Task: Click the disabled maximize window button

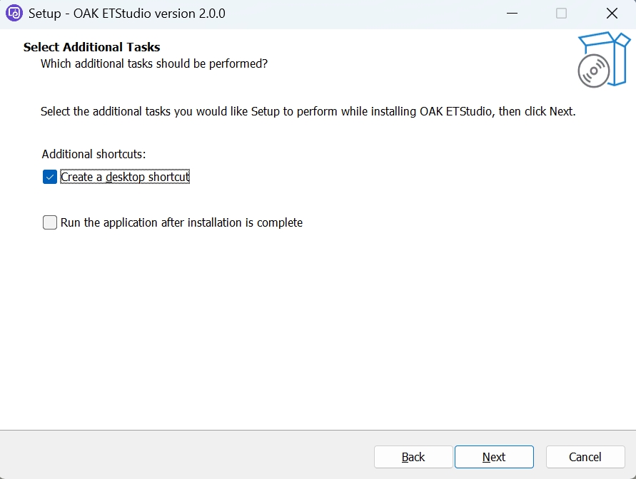Action: point(561,14)
